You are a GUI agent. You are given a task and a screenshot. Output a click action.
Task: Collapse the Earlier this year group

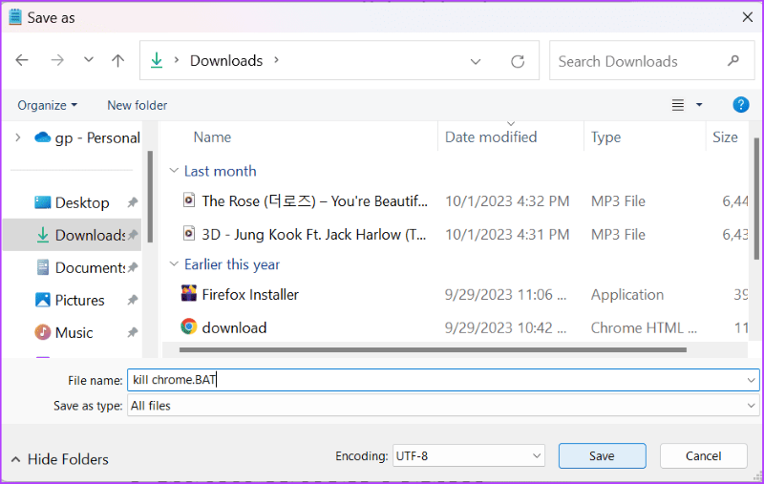pyautogui.click(x=174, y=263)
